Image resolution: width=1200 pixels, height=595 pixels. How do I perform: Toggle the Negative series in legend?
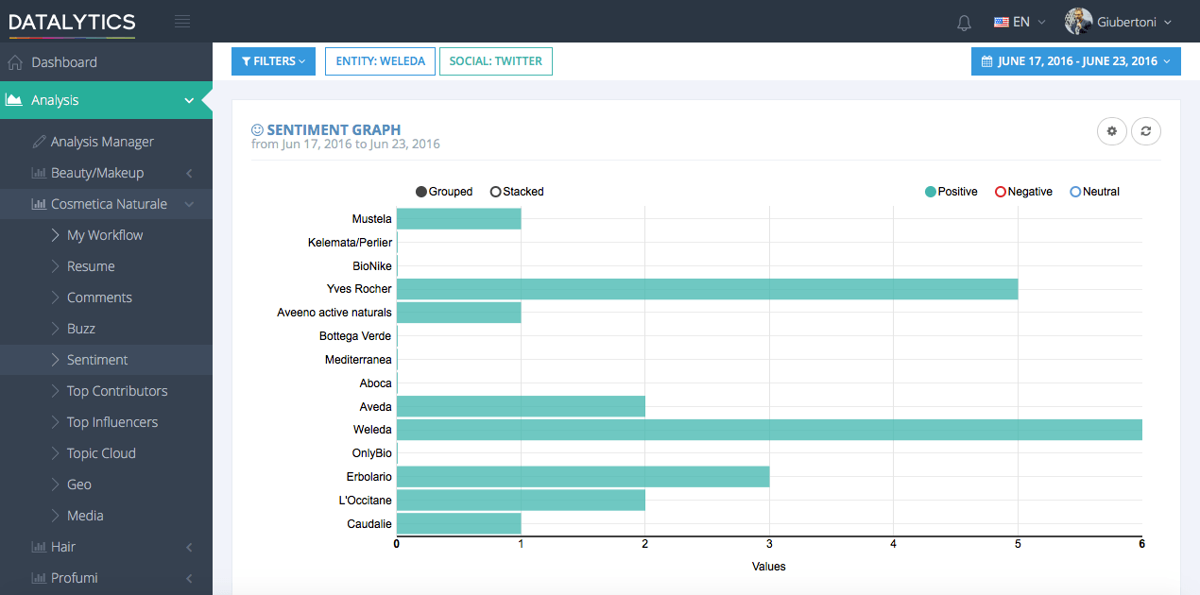(1023, 192)
